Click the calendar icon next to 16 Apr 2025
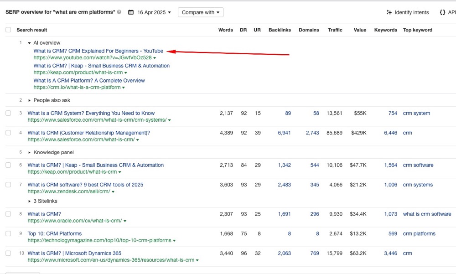This screenshot has height=274, width=456. (131, 12)
